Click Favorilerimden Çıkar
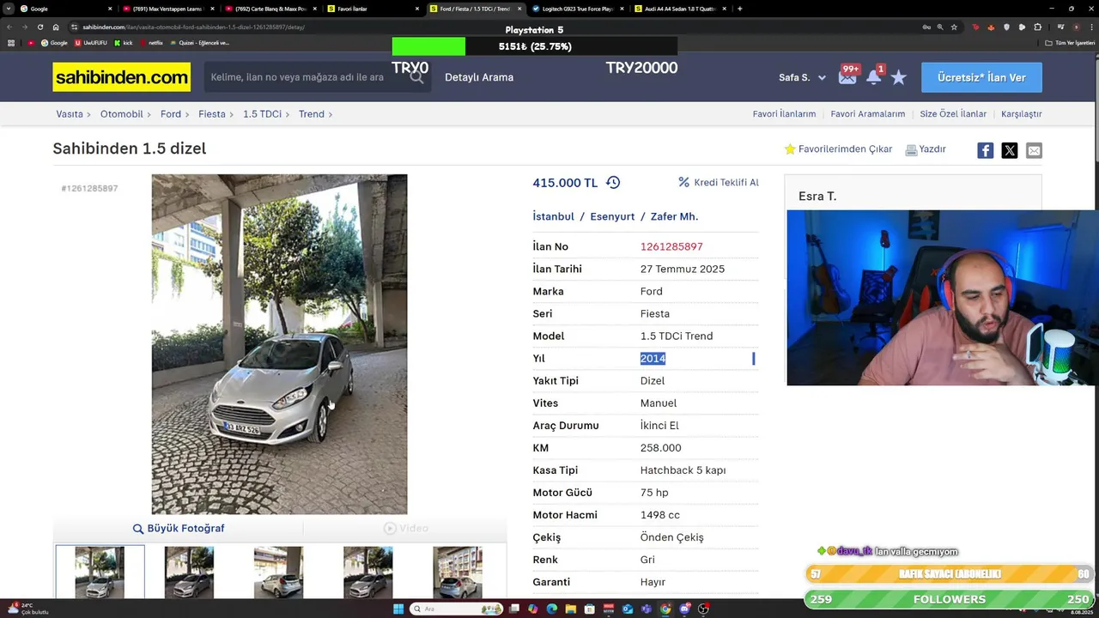Image resolution: width=1099 pixels, height=618 pixels. 839,148
